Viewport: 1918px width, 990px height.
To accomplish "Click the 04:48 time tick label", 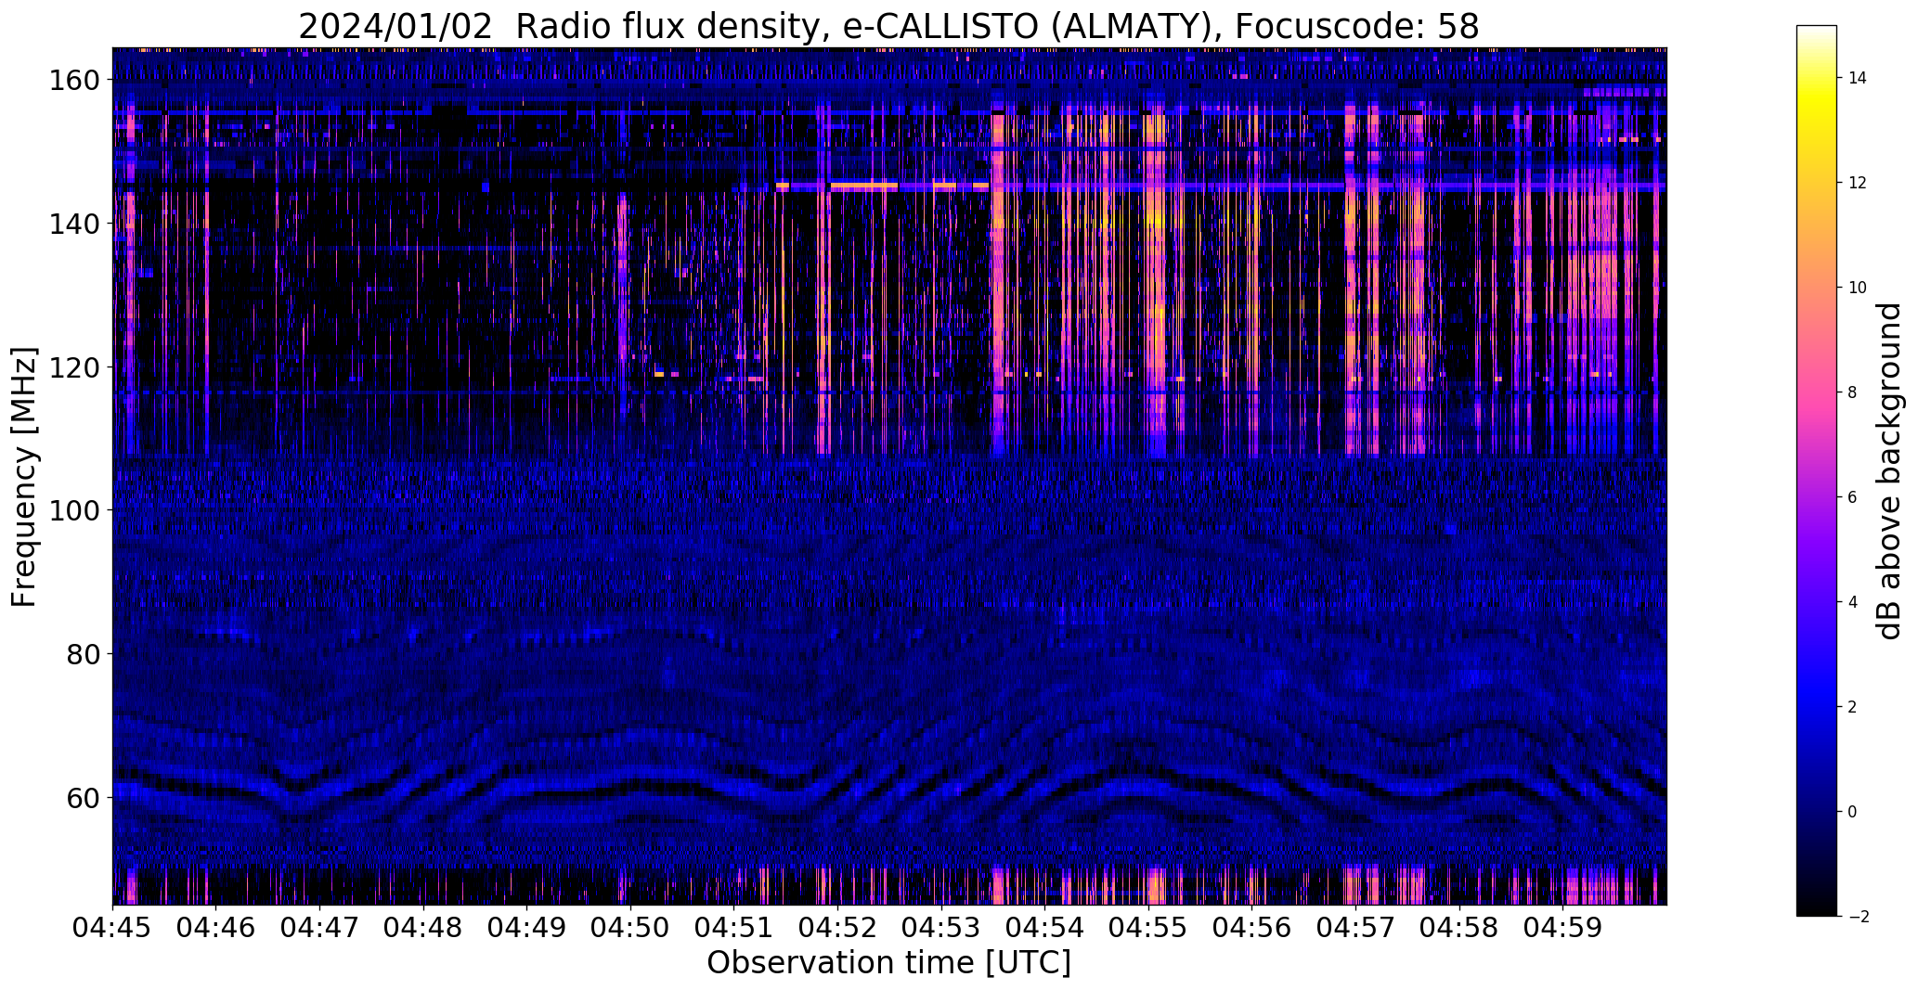I will [423, 927].
